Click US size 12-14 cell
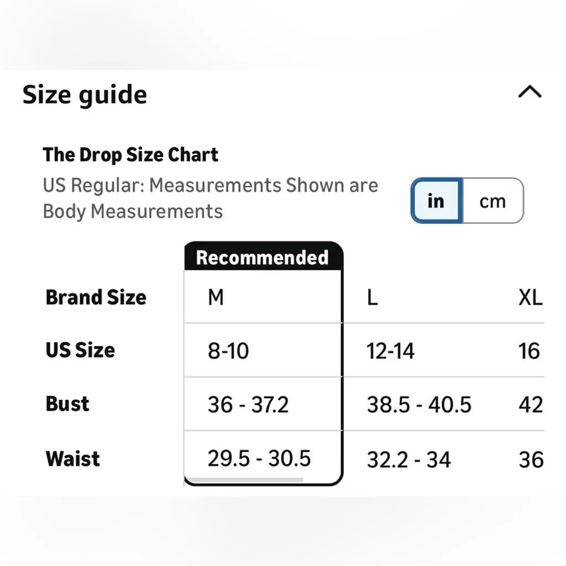Screen dimensions: 566x566 coord(390,350)
